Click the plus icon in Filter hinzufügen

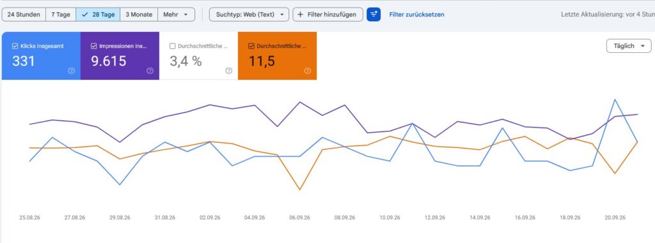pos(300,14)
